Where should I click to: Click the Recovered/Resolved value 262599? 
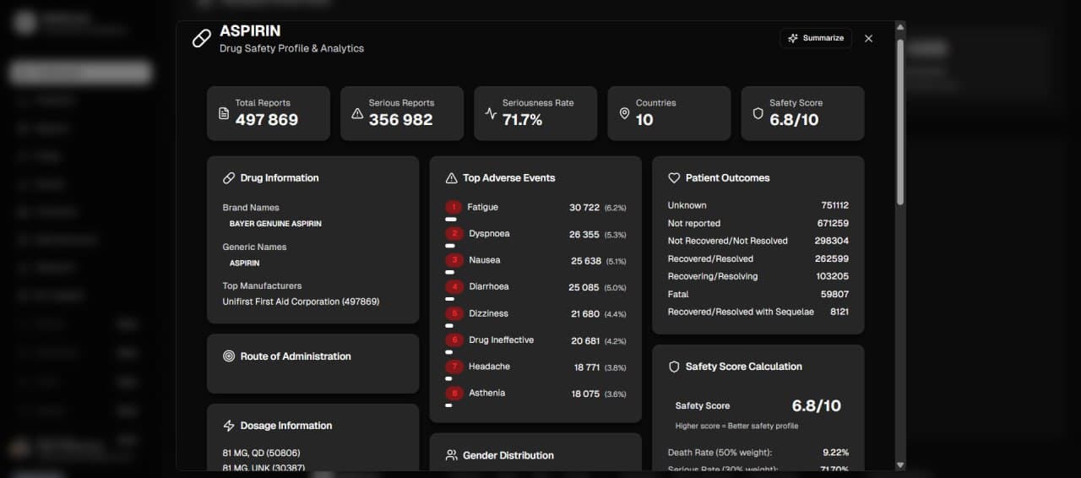pos(833,259)
